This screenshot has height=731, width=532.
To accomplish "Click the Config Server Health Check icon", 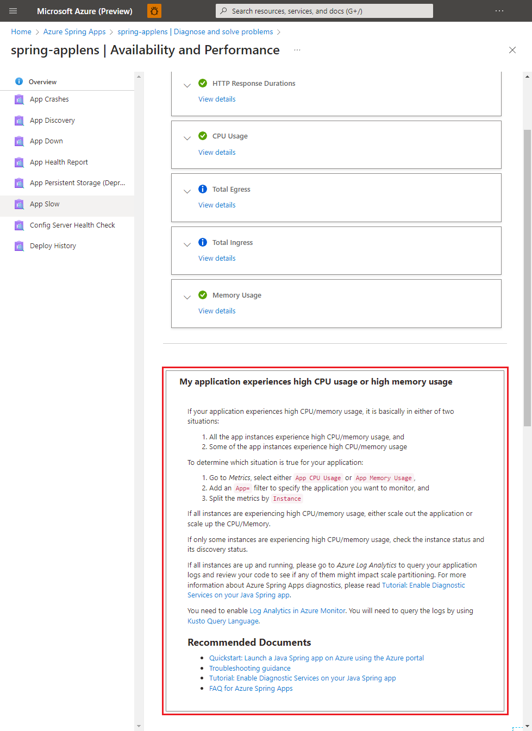I will tap(19, 225).
